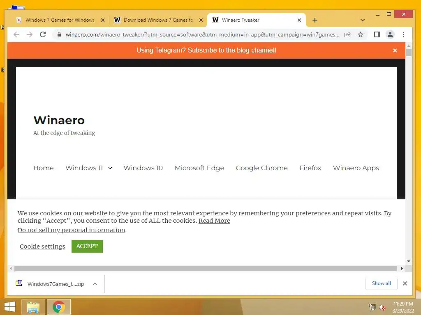Share this page using the share icon
Screen dimensions: 421x315
point(347,34)
